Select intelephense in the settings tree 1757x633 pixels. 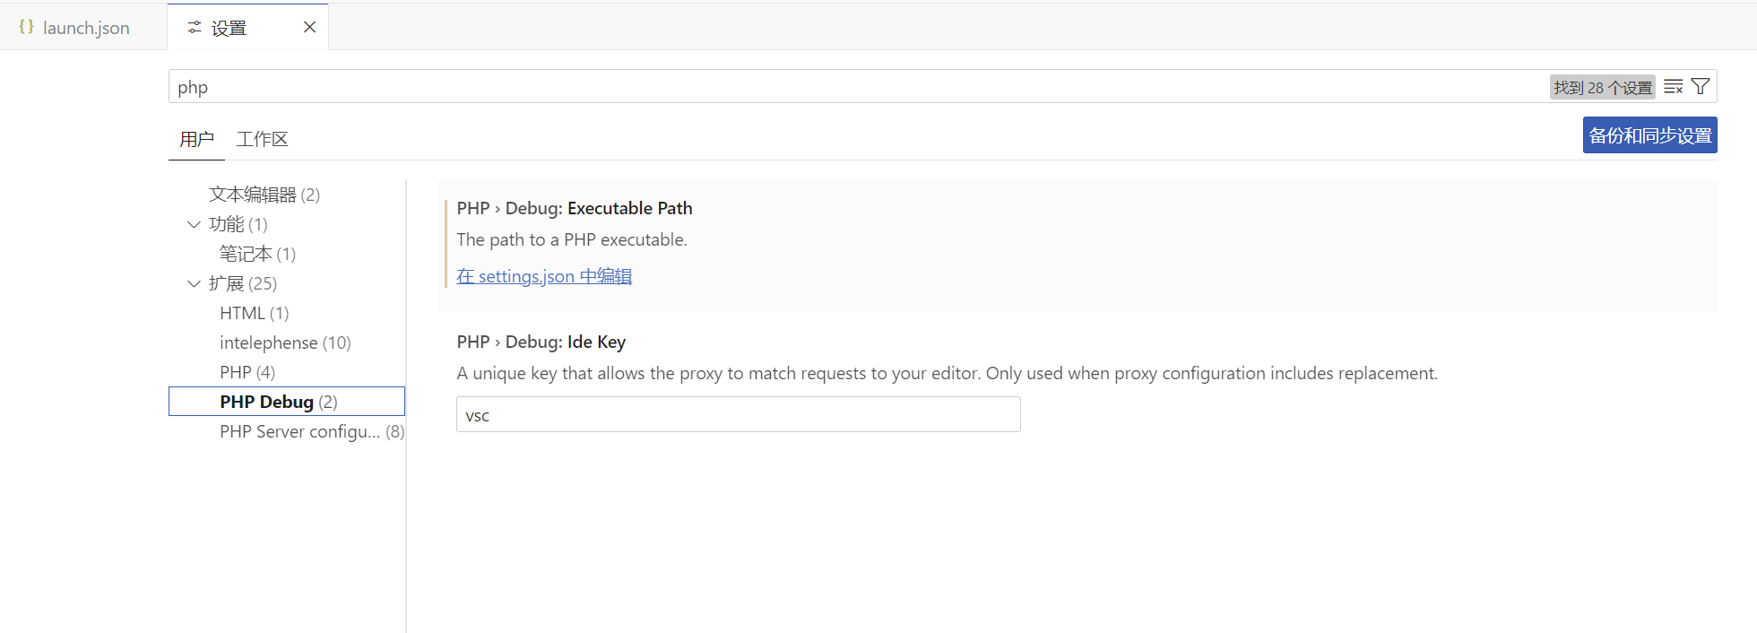(x=285, y=343)
